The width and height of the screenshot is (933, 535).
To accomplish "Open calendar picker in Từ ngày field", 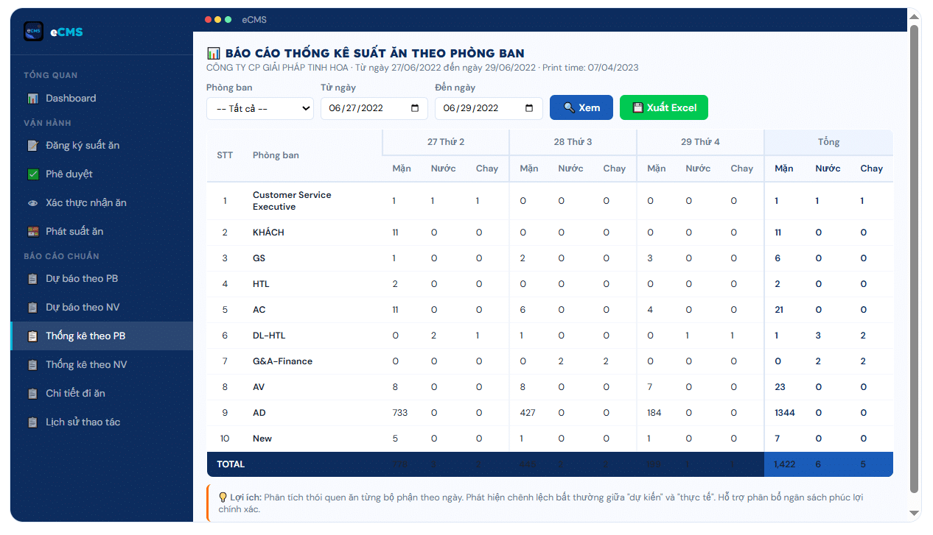I will pos(415,108).
